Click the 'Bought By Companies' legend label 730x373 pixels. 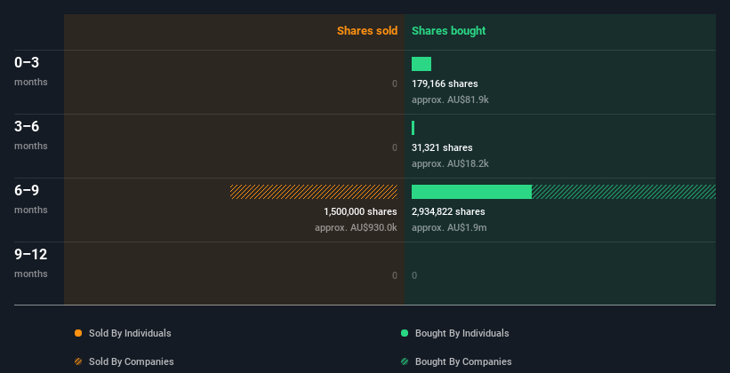pos(463,361)
